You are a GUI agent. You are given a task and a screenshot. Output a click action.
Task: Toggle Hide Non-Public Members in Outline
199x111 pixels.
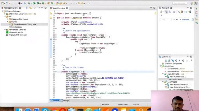pos(179,61)
